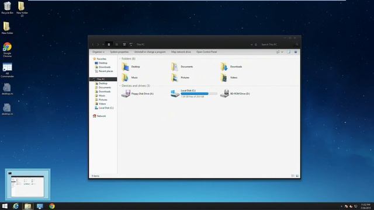The image size is (374, 210).
Task: Click Uninstall or change a program
Action: click(x=150, y=52)
